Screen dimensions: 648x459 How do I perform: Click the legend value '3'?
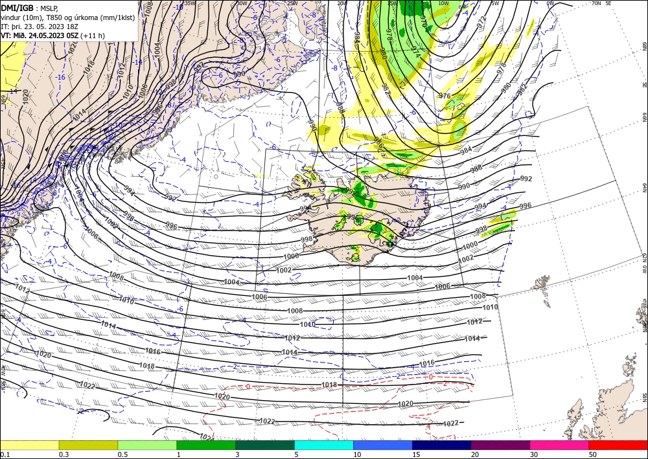click(238, 454)
